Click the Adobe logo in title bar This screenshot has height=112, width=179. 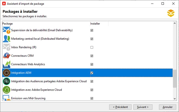4,4
